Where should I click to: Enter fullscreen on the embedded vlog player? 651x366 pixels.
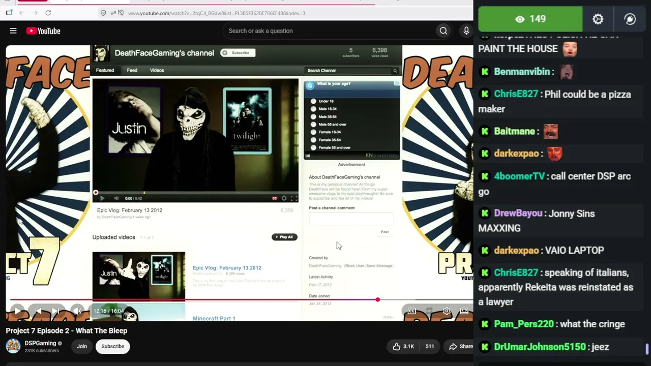click(293, 198)
